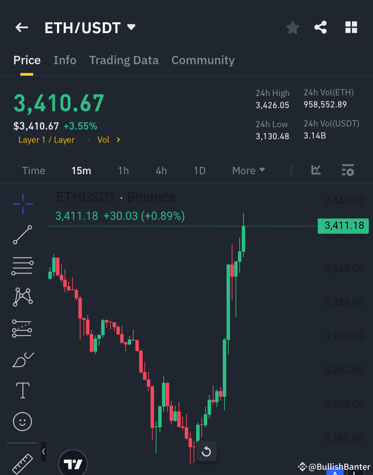Open the share options icon
Screen dimensions: 373x475
pos(321,27)
